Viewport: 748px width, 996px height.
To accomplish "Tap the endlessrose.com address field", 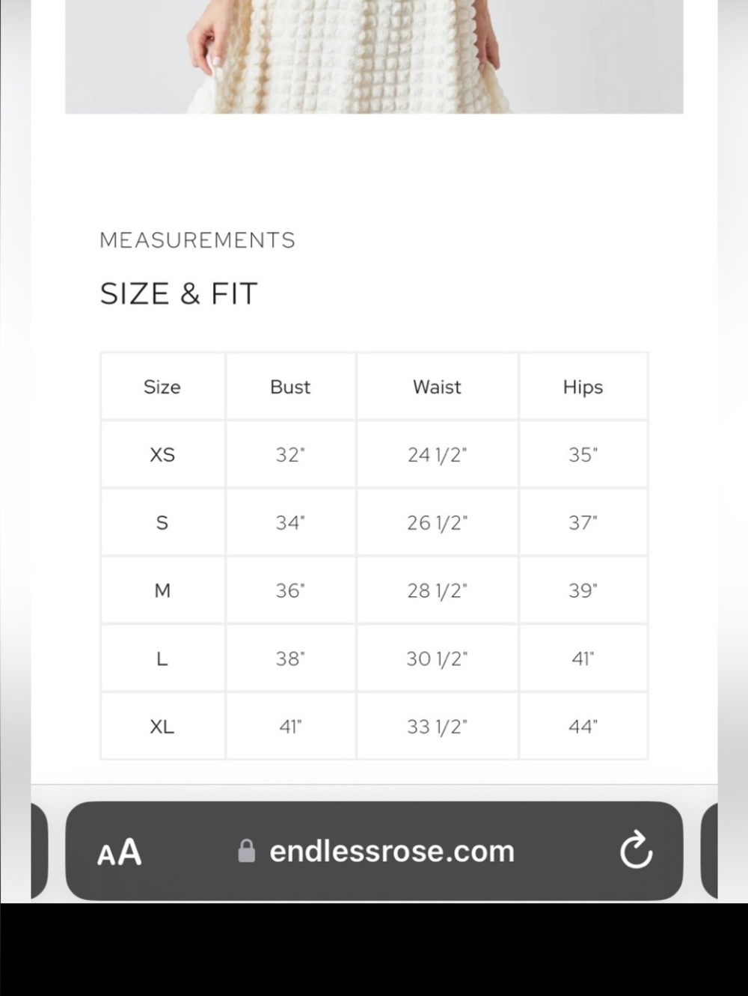I will pyautogui.click(x=374, y=851).
